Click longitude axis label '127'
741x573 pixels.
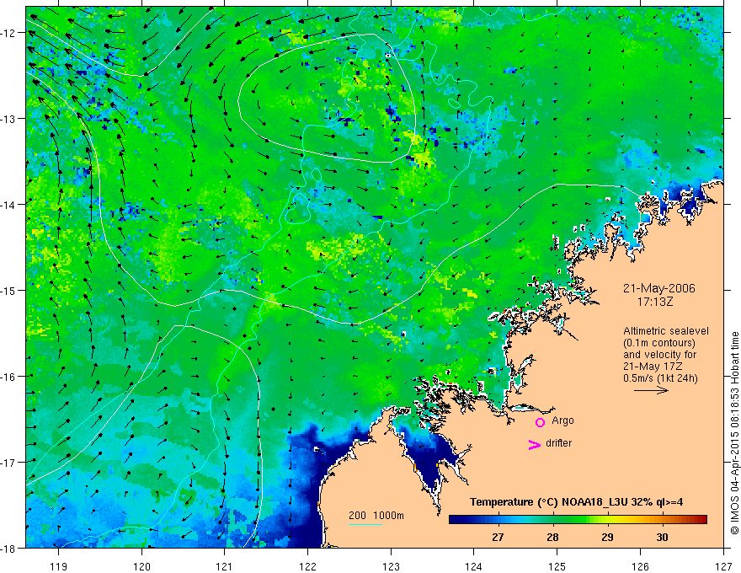coord(723,566)
